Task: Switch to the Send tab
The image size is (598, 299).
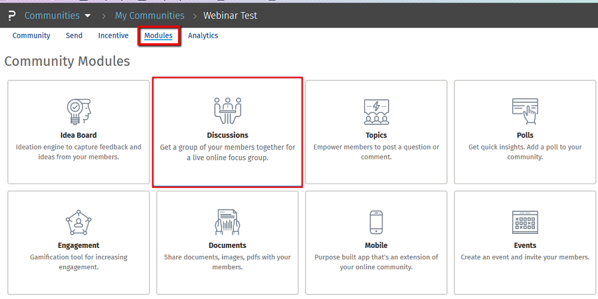Action: point(74,35)
